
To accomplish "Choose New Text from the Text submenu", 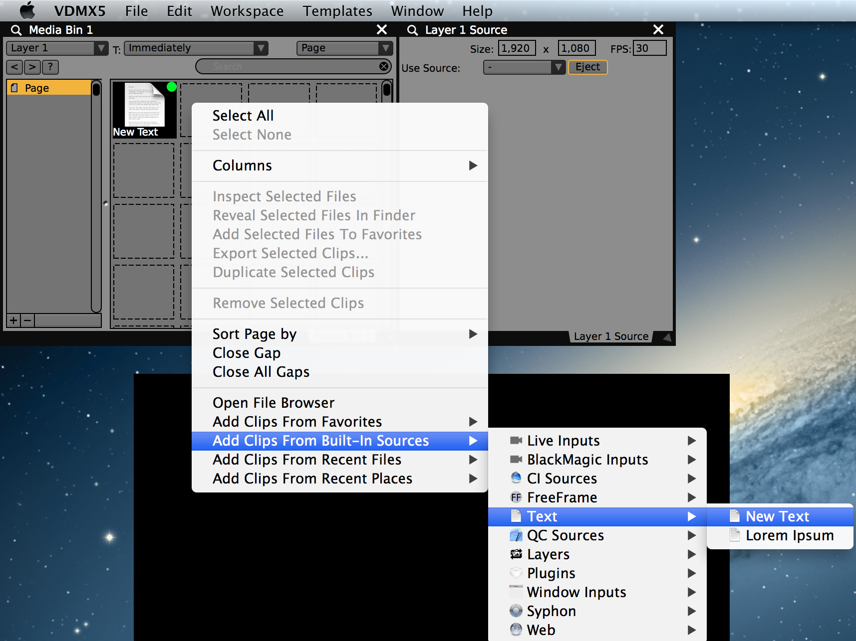I will tap(780, 516).
